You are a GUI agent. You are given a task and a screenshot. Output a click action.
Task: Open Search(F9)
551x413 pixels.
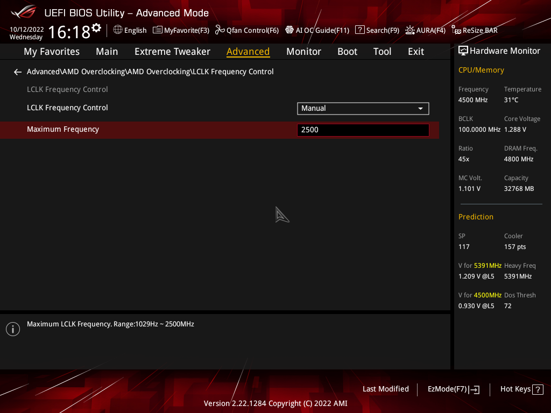pyautogui.click(x=383, y=31)
